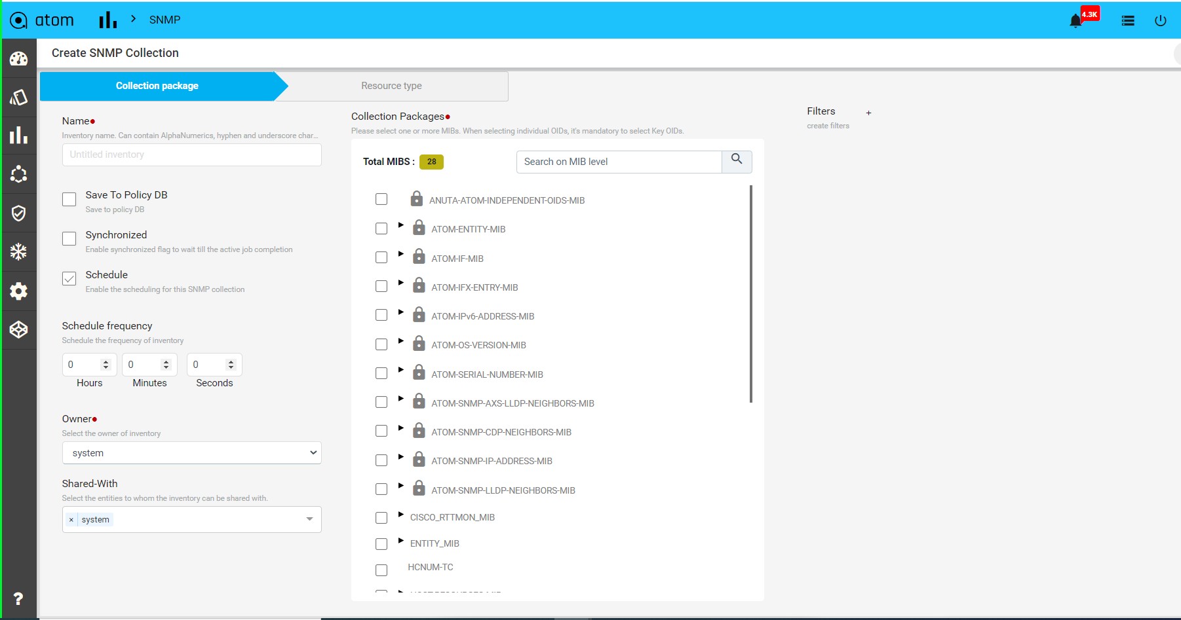Click lock icon beside ATOM-SNMP-CDP-NEIGHBORS-MIB

point(419,429)
